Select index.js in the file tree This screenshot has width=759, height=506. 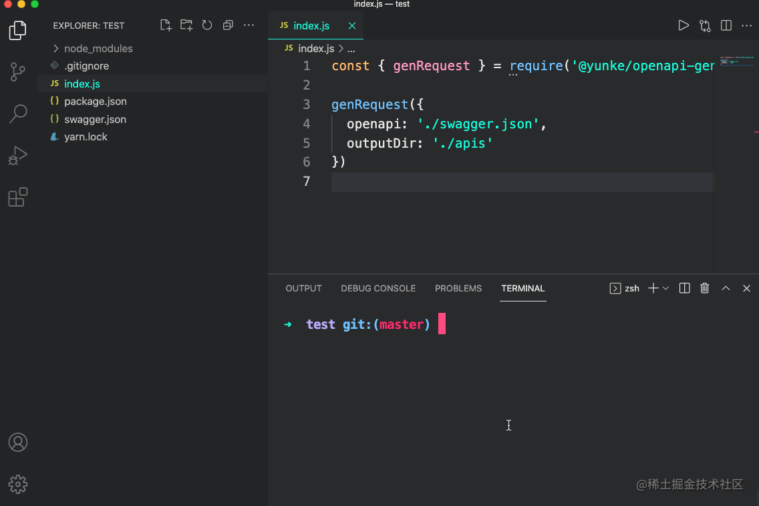point(152,84)
